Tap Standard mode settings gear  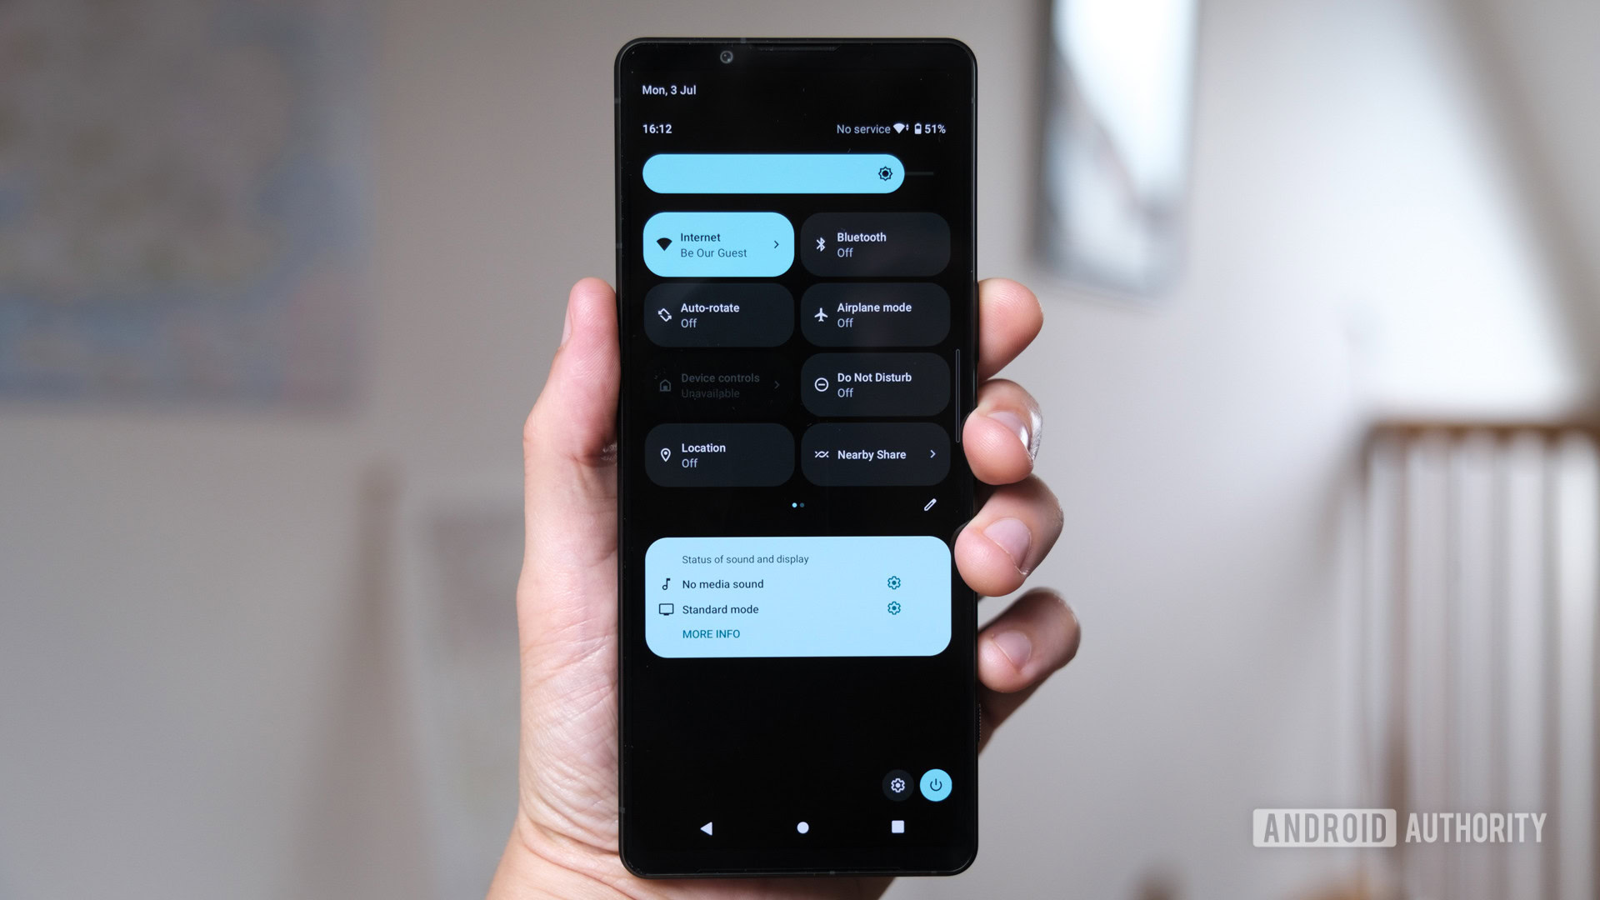894,609
